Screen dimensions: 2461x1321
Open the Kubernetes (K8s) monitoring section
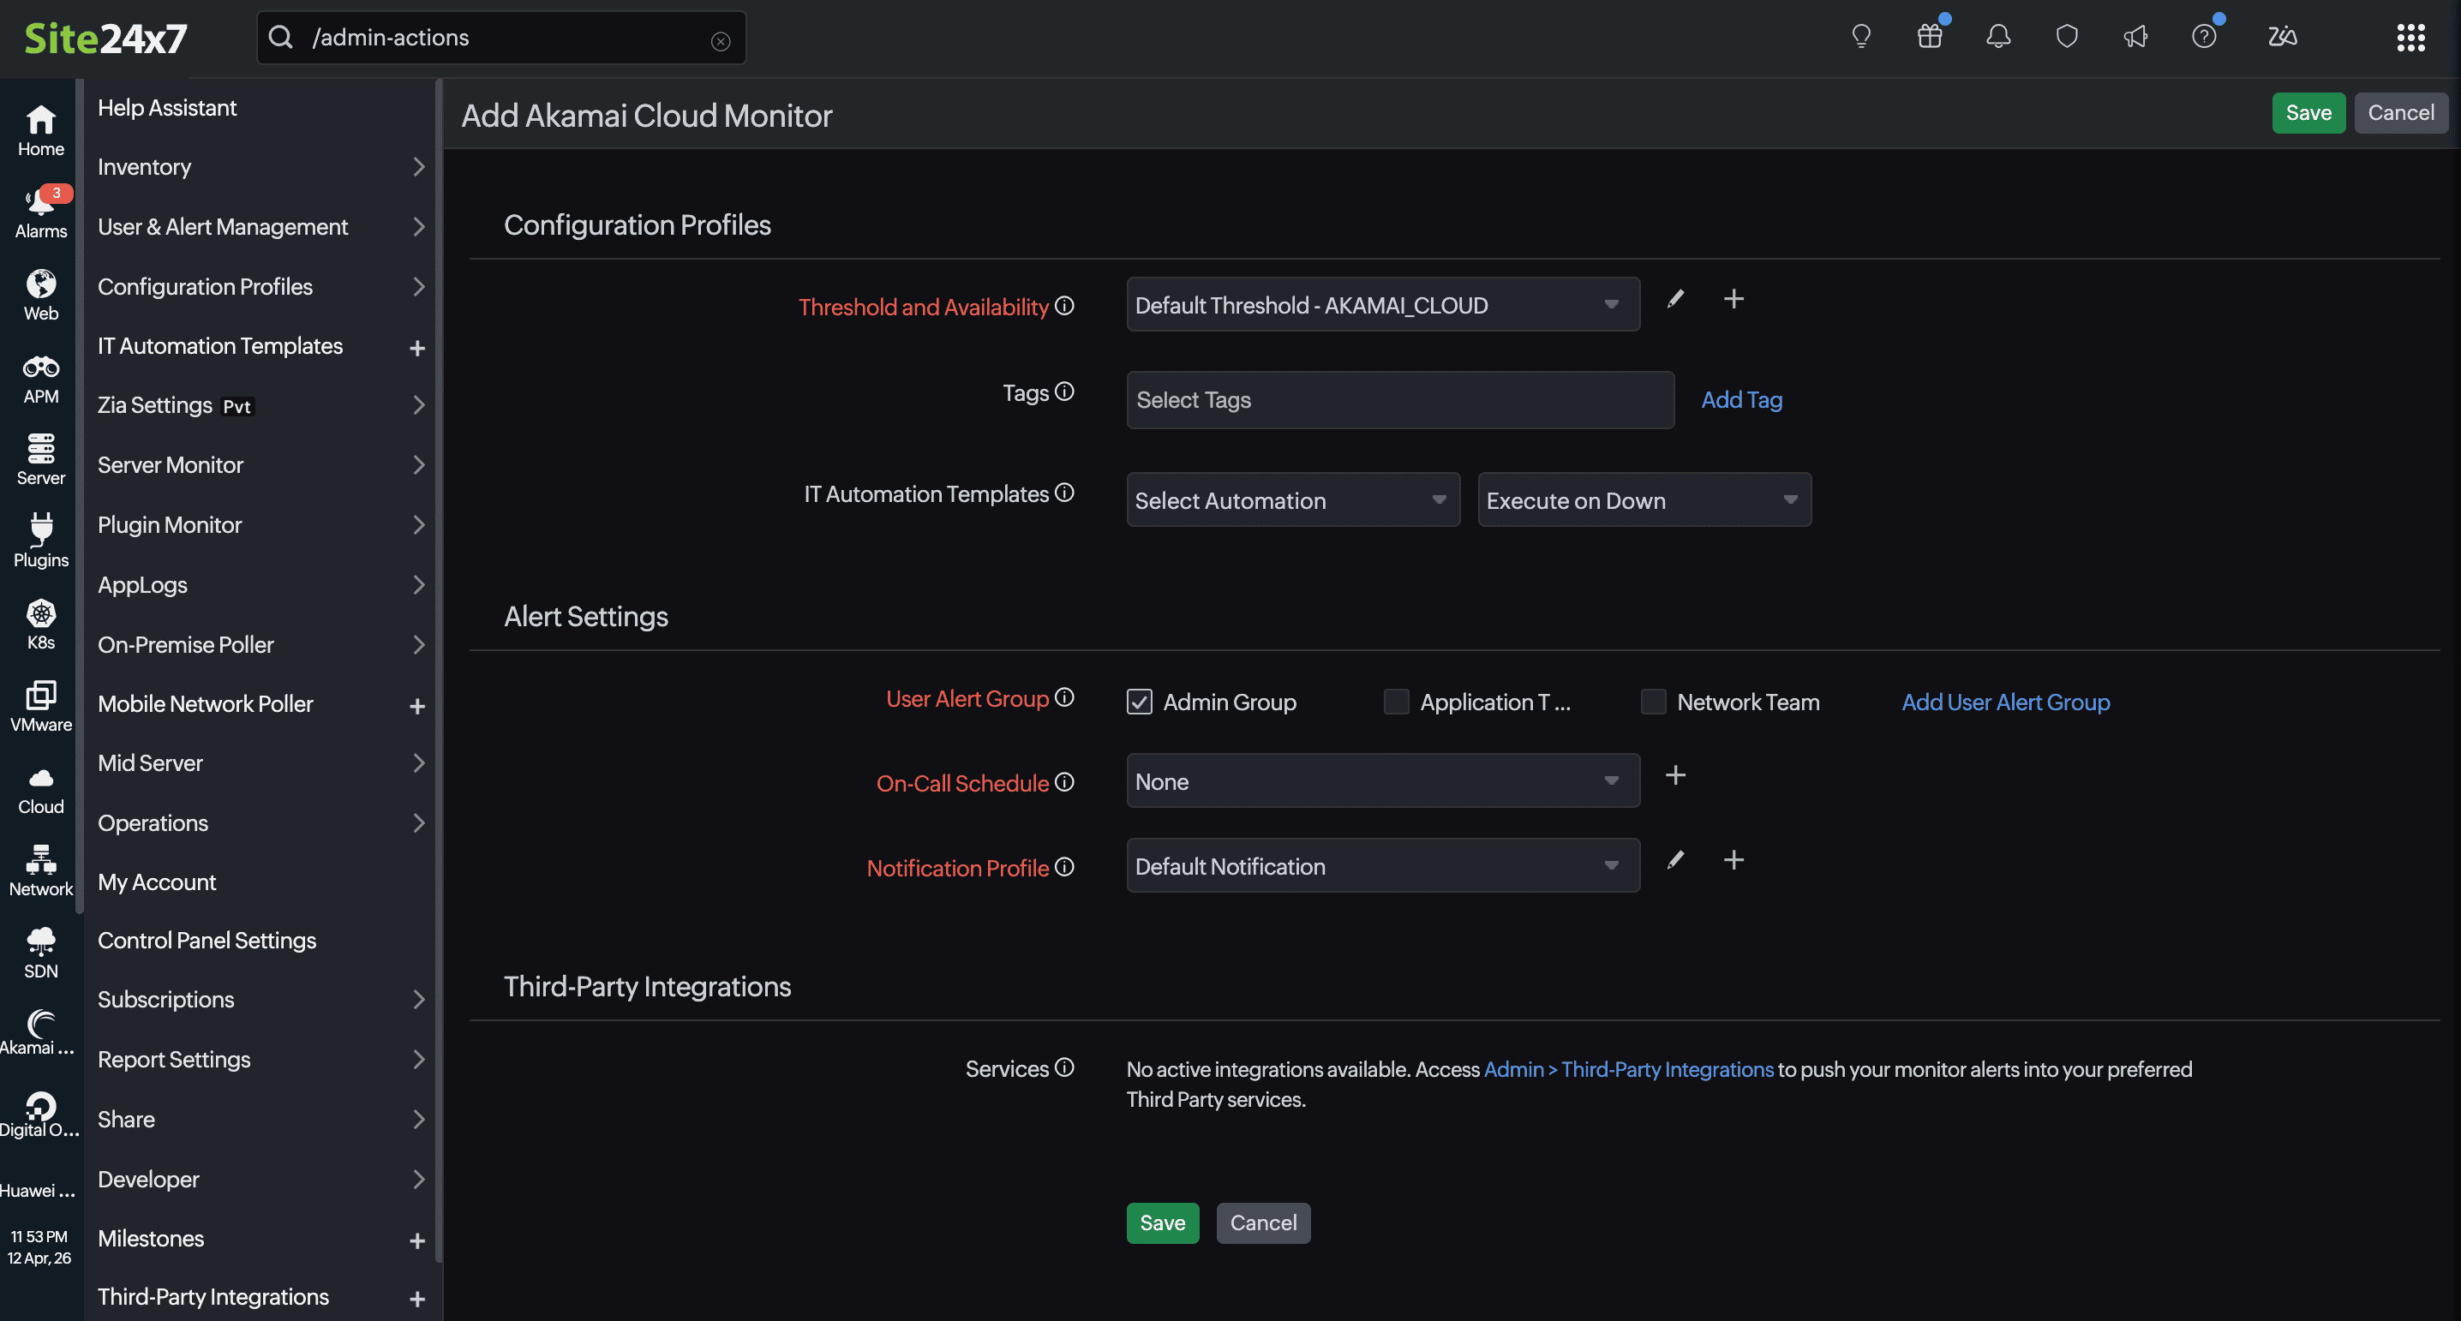click(x=40, y=622)
